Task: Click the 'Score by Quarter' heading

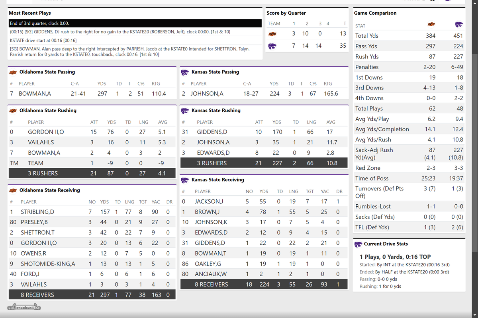Action: tap(286, 13)
